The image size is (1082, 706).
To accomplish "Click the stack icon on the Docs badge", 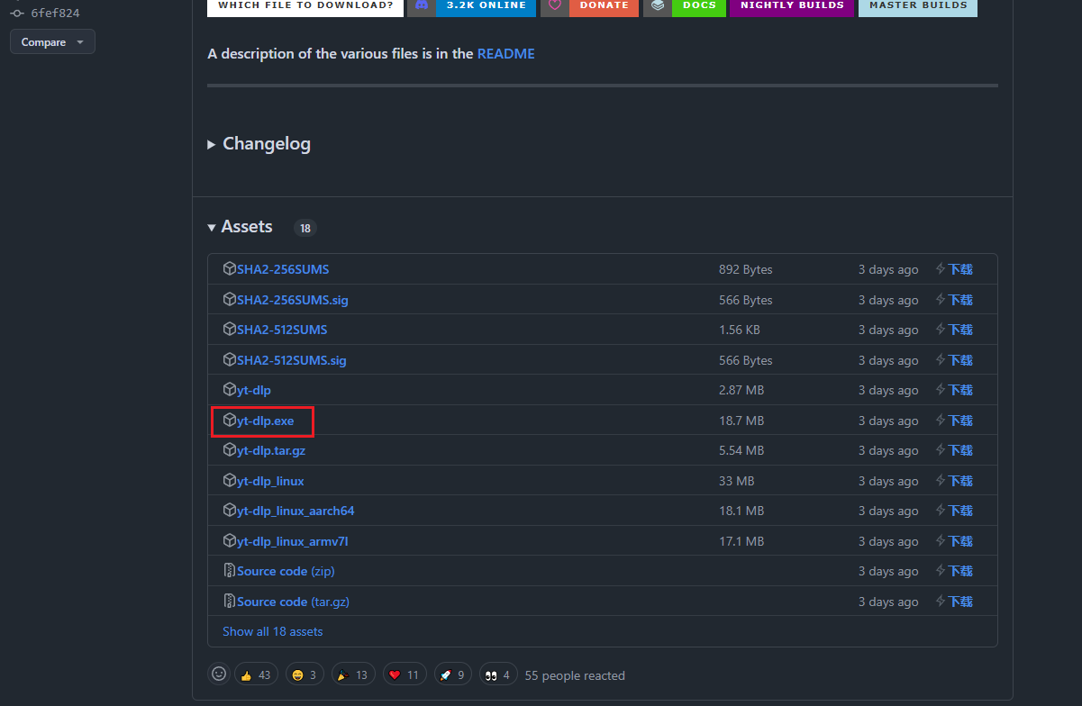I will [x=658, y=5].
